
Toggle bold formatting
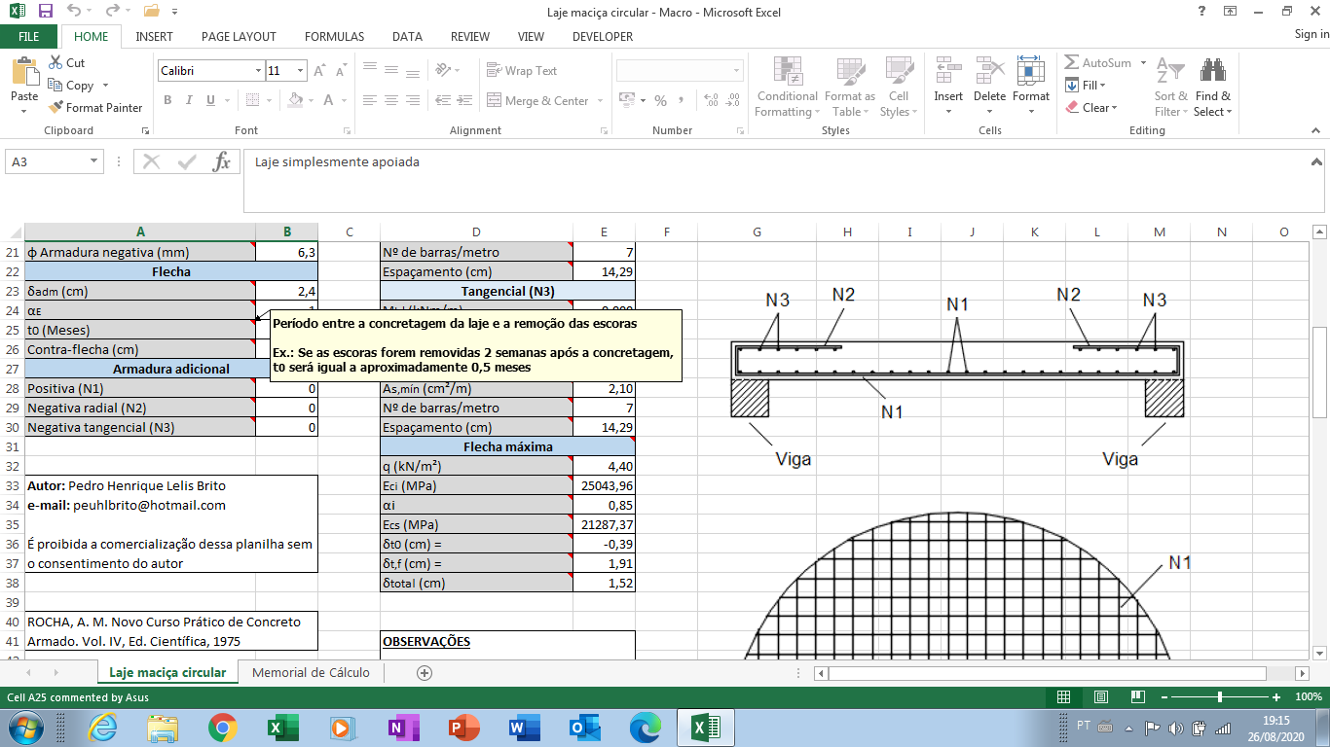pos(167,100)
